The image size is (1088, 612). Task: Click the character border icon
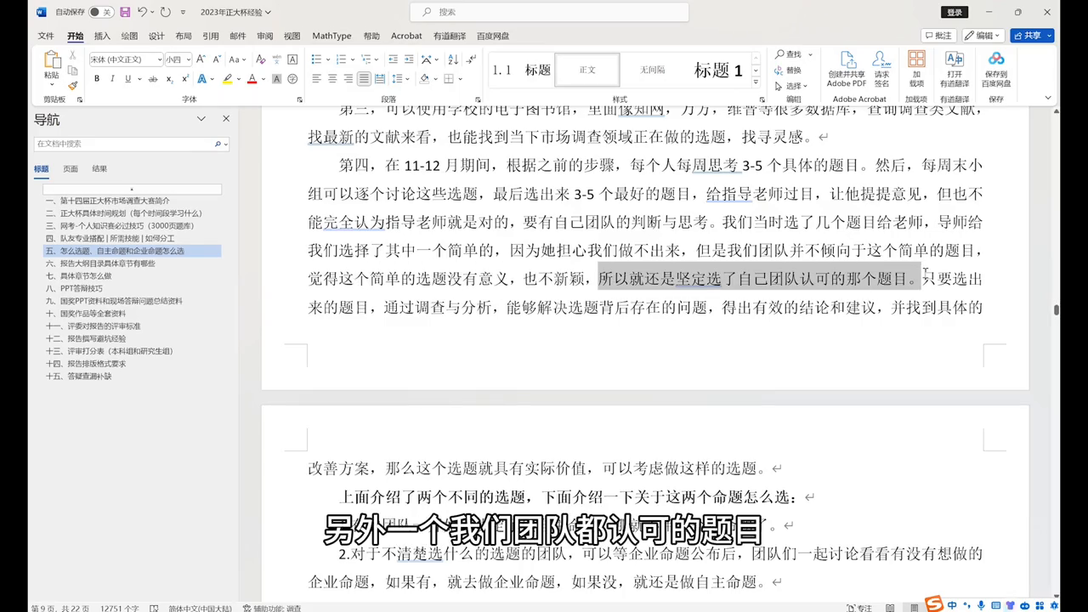[x=292, y=59]
